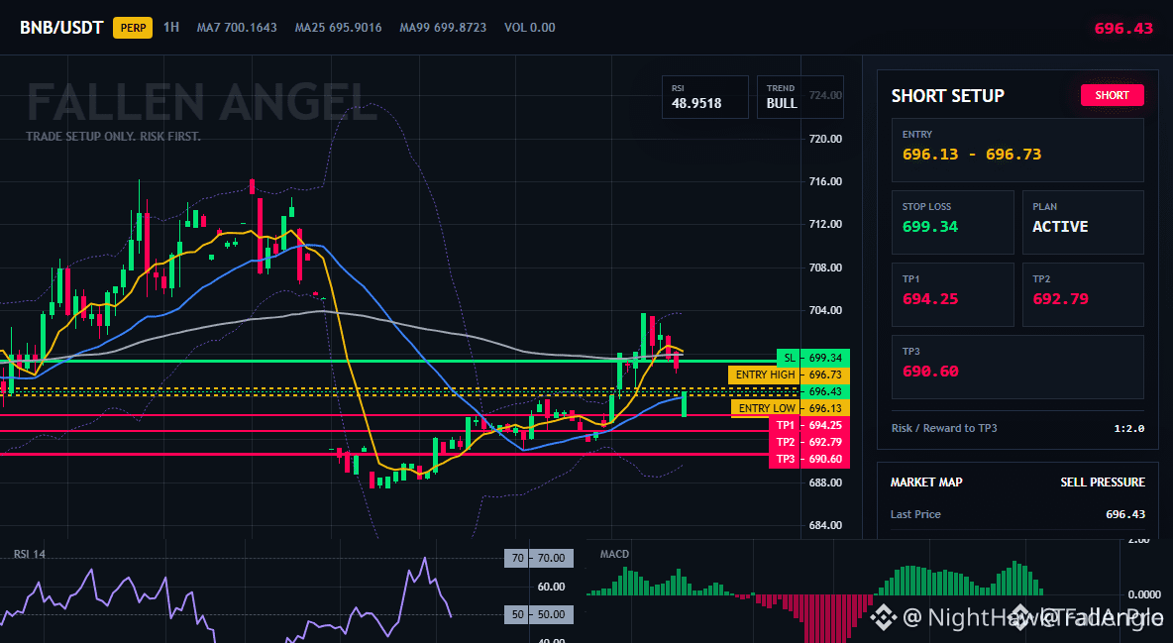The image size is (1173, 643).
Task: Click the MARKET MAP heading
Action: (926, 482)
